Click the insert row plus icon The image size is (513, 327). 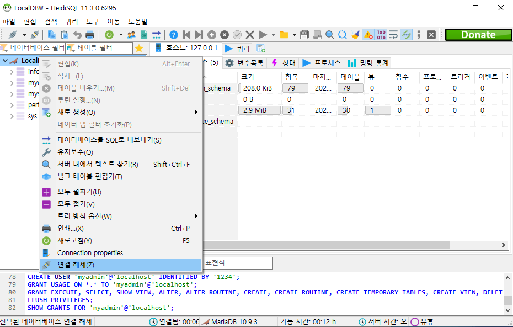[212, 35]
